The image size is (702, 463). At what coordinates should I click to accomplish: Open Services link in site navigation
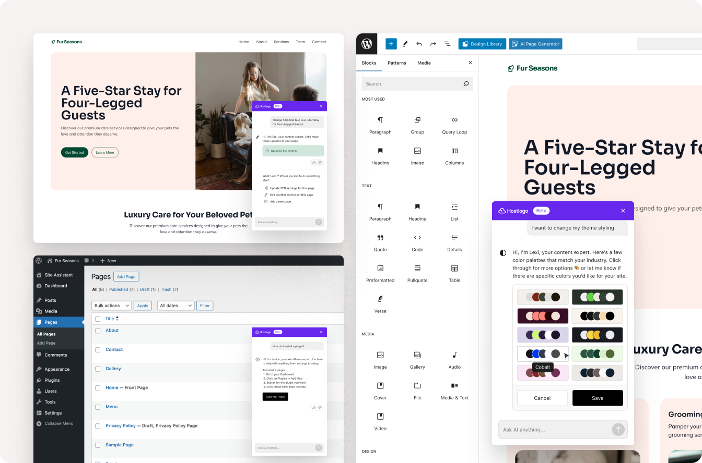[281, 42]
